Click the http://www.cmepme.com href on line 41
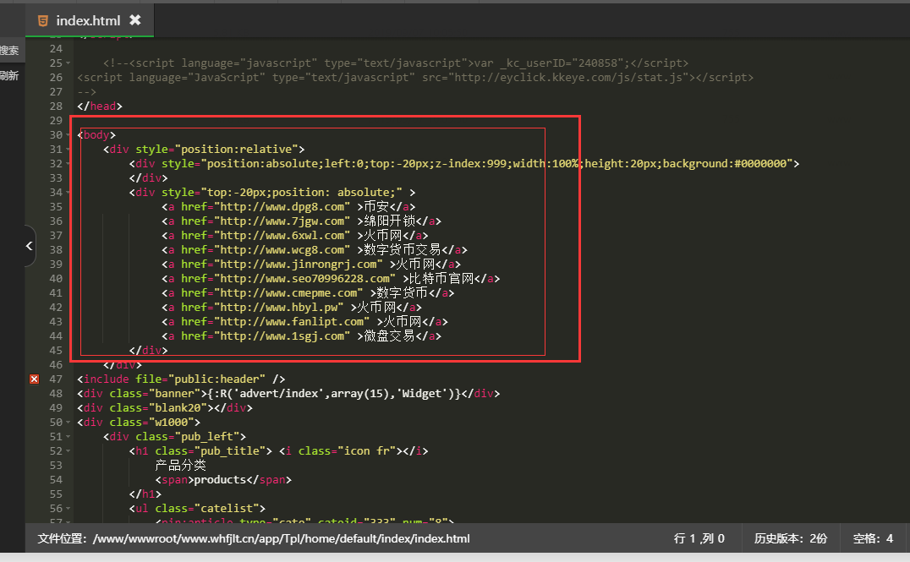Screen dimensions: 910x562 tap(288, 293)
